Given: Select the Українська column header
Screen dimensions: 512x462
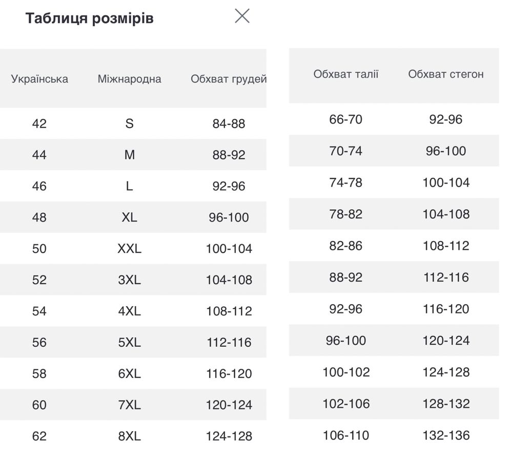Looking at the screenshot, I should click(x=39, y=79).
